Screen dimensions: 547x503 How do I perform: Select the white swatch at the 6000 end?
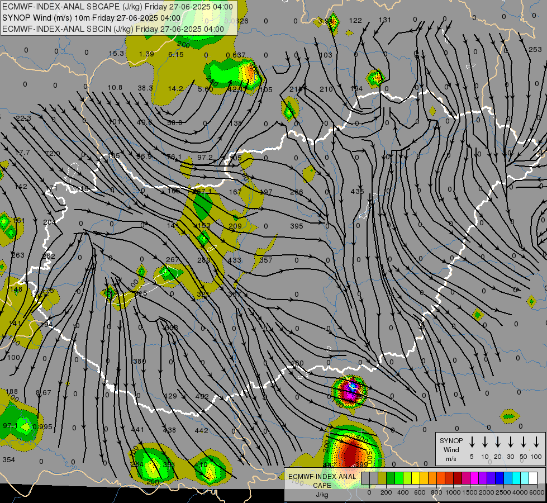532,478
